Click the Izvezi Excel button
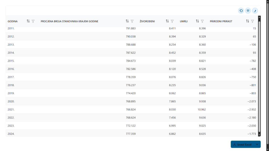Image resolution: width=269 pixels, height=151 pixels. (x=242, y=144)
